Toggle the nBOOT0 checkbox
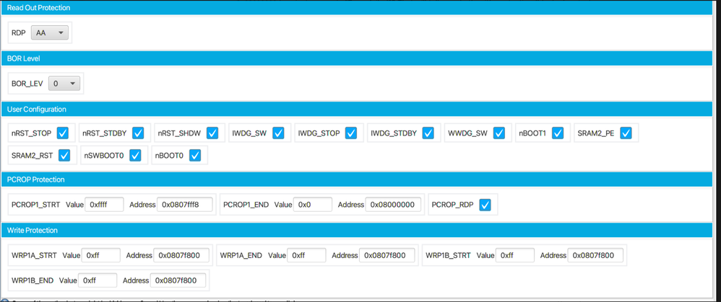Image resolution: width=721 pixels, height=302 pixels. pyautogui.click(x=195, y=156)
